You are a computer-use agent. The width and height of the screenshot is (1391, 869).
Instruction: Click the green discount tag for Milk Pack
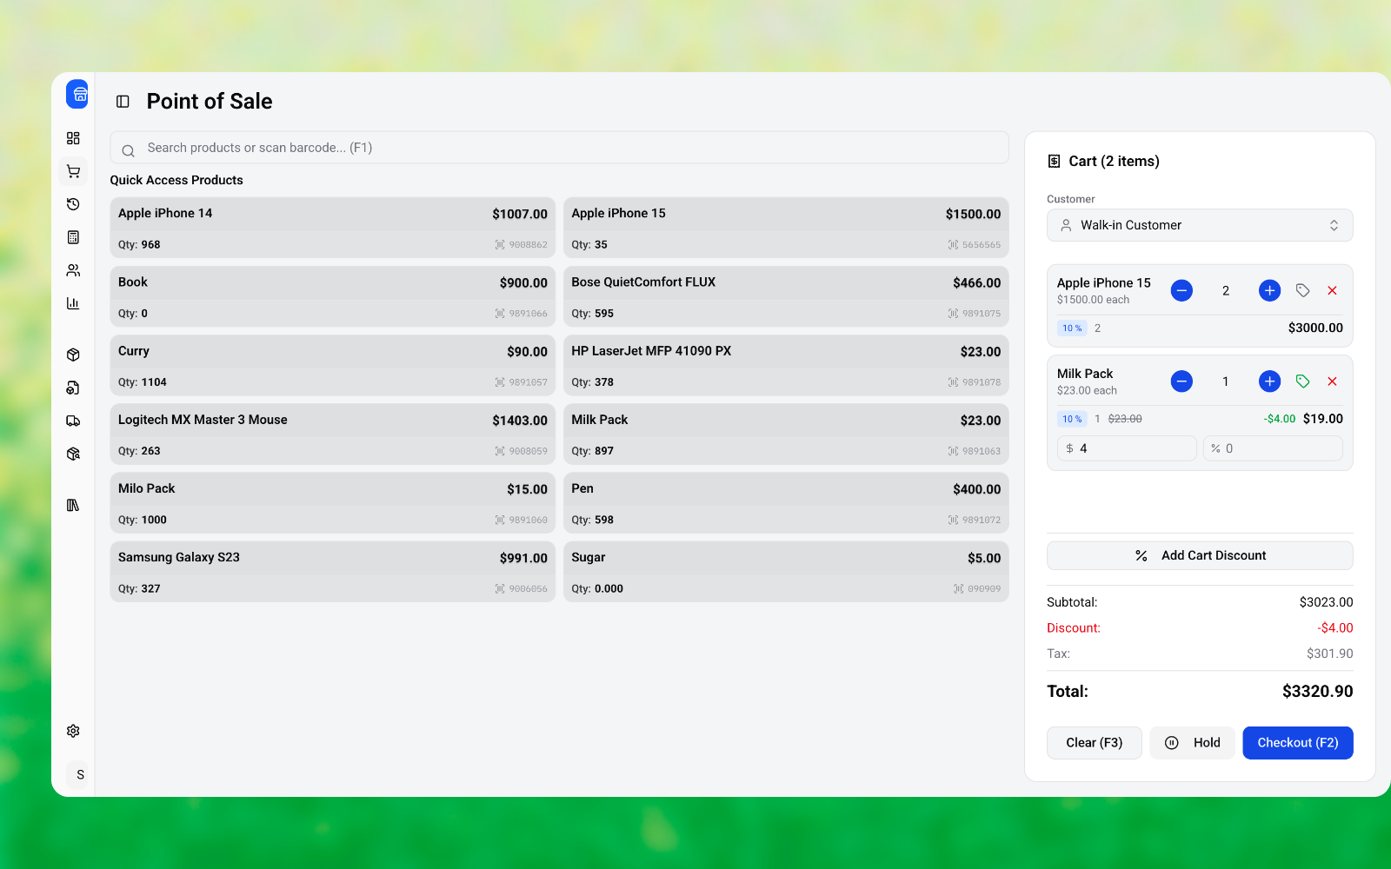(1302, 381)
